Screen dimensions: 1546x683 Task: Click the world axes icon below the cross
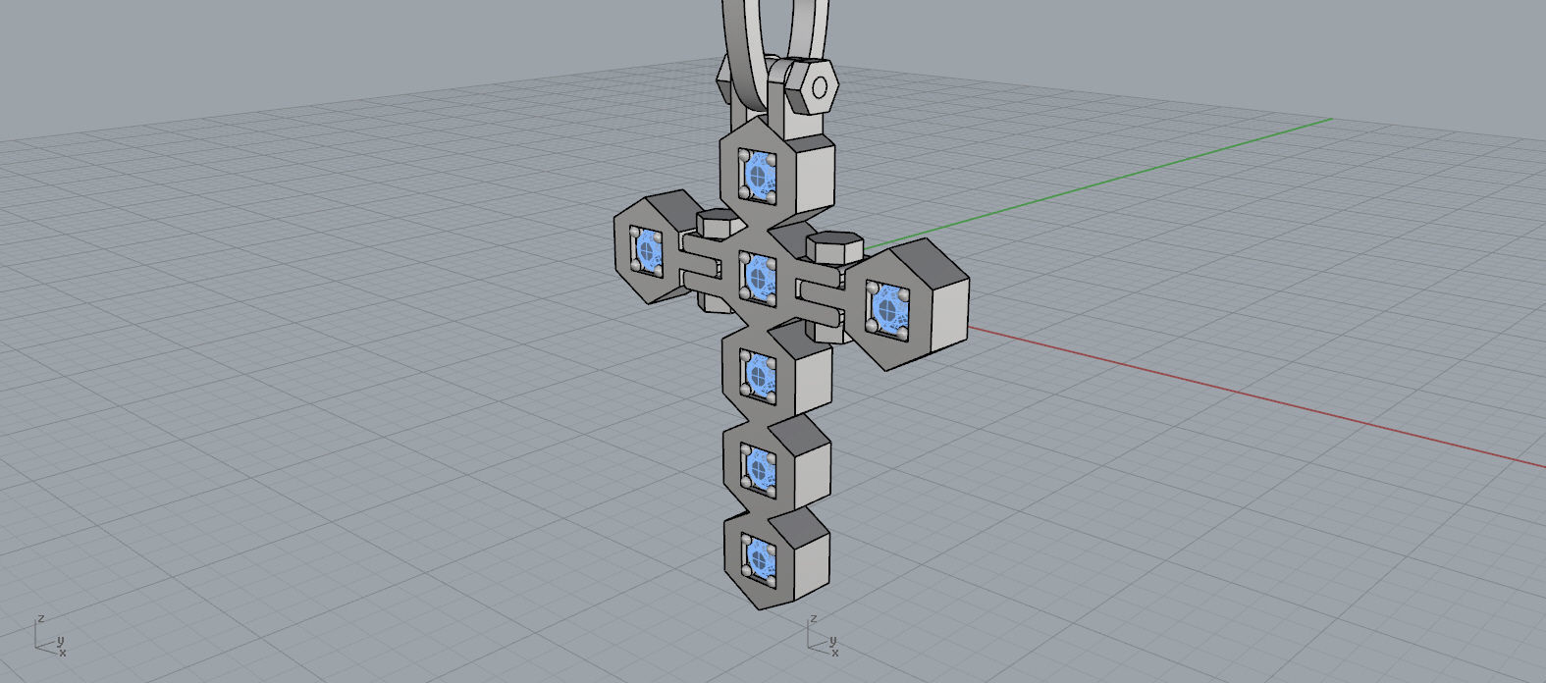[823, 636]
